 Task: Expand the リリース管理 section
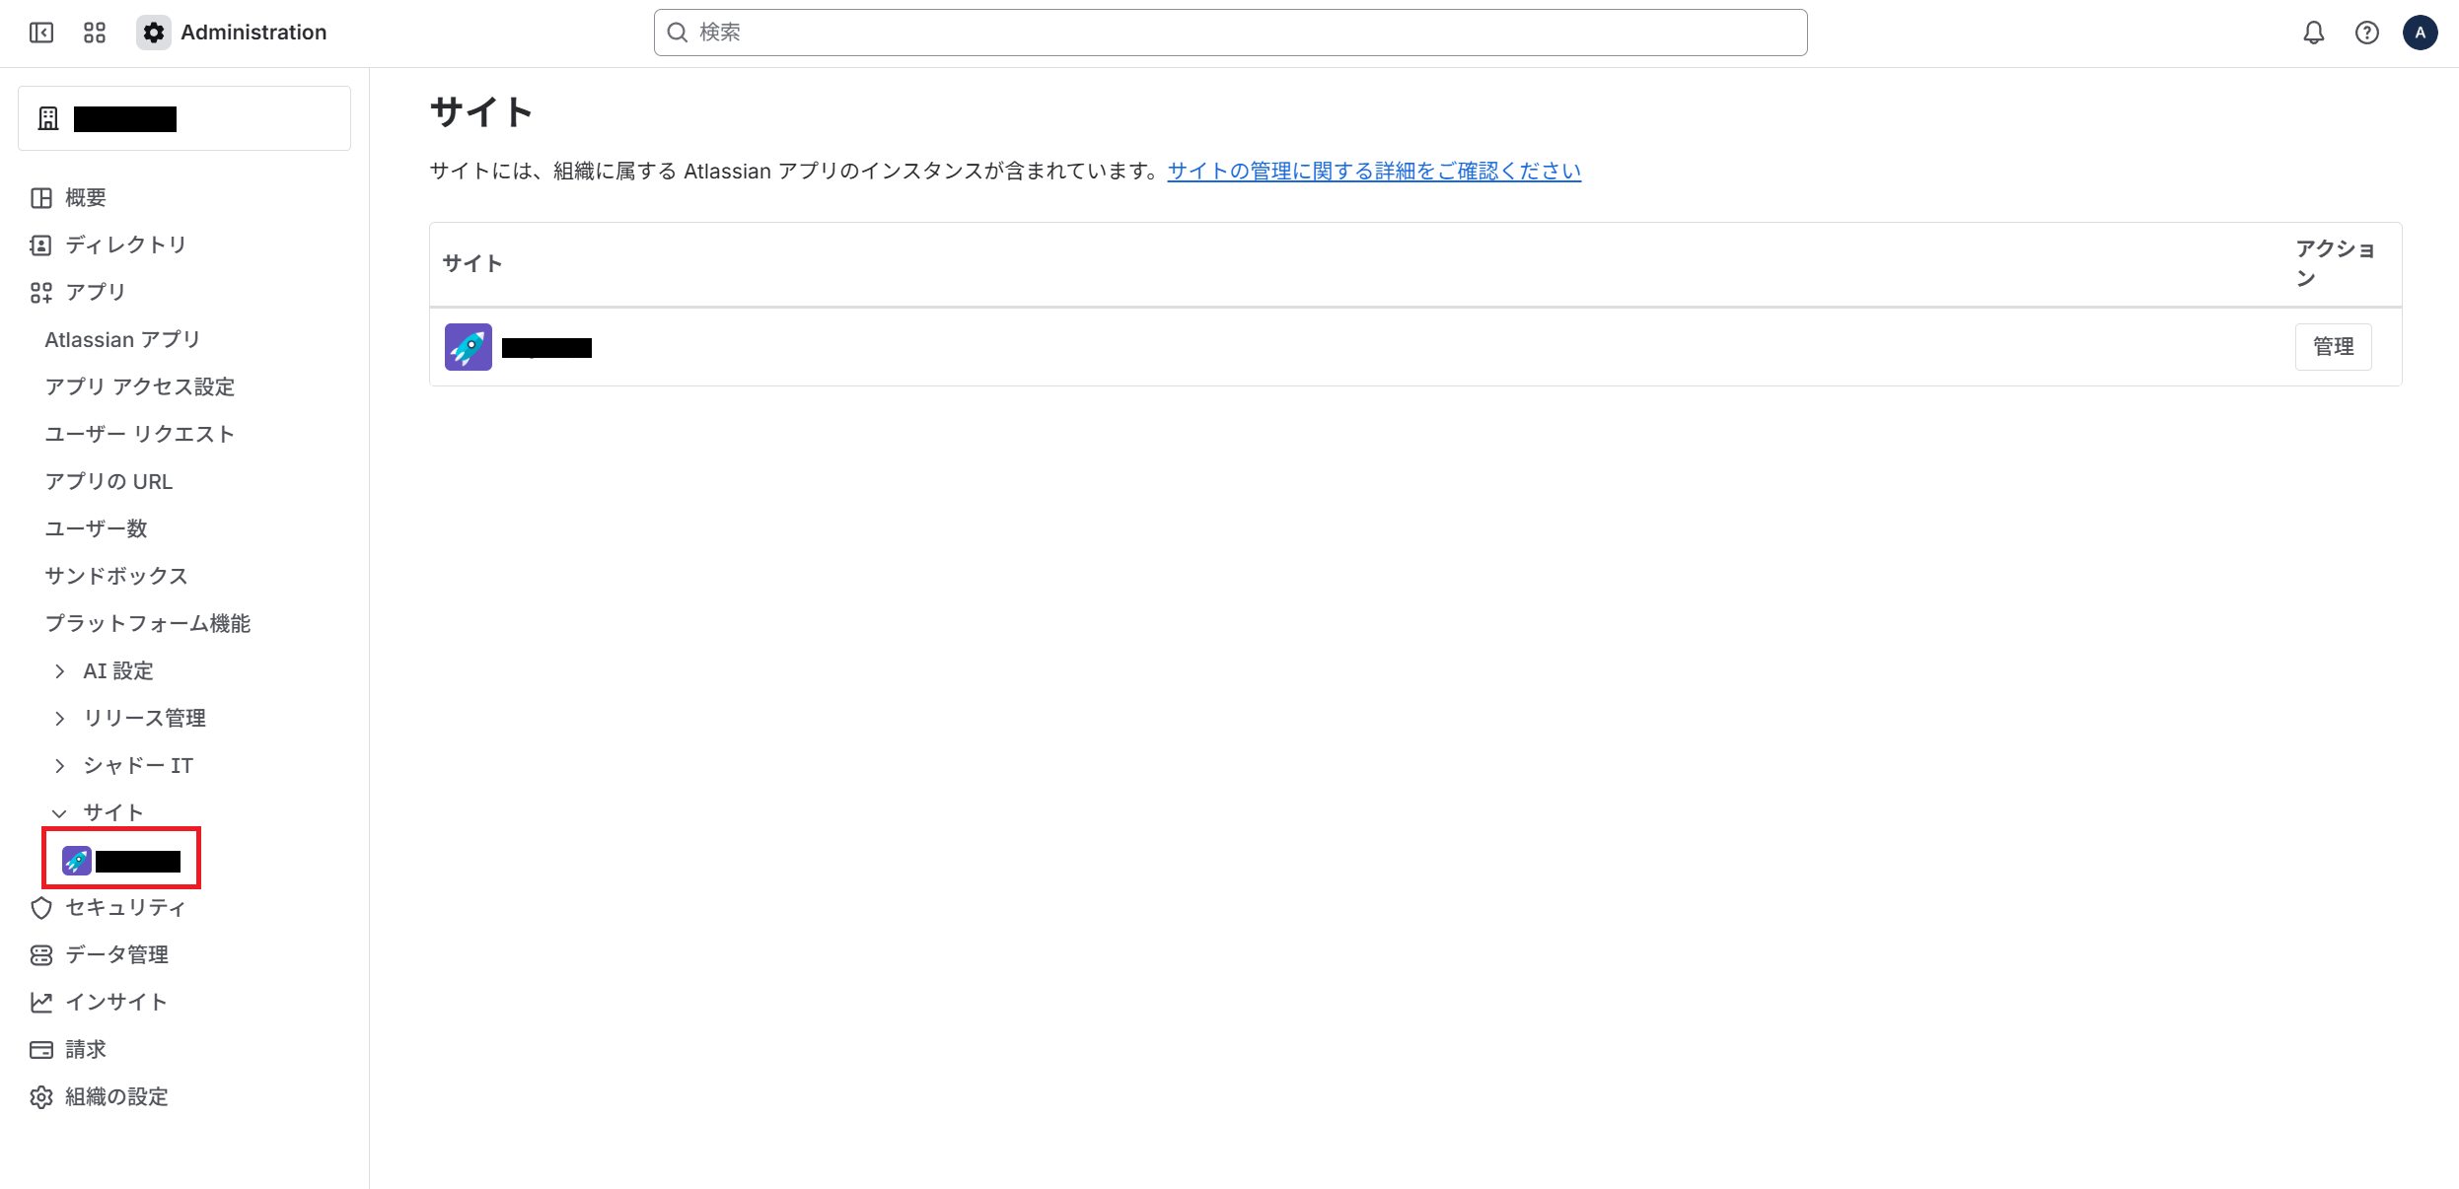(x=60, y=719)
